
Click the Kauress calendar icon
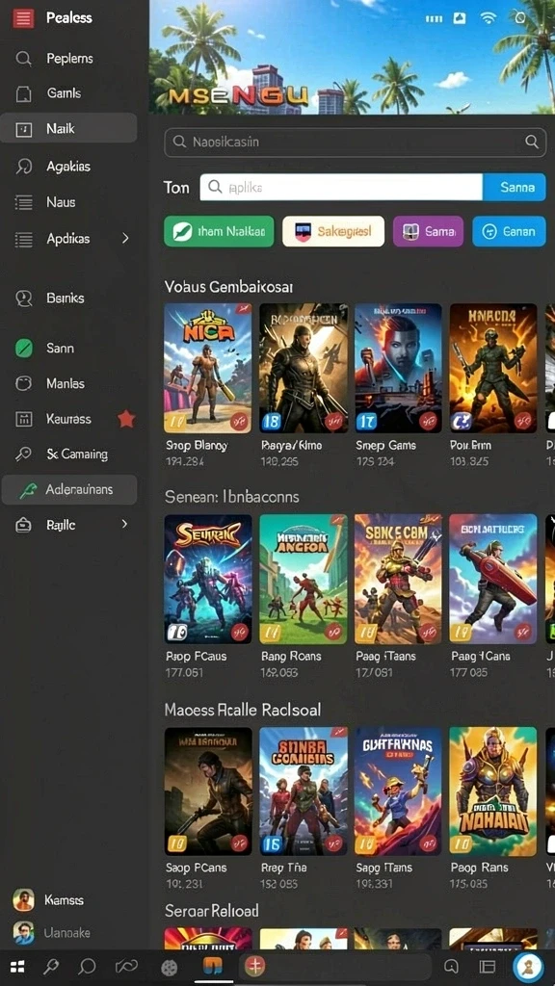(24, 419)
